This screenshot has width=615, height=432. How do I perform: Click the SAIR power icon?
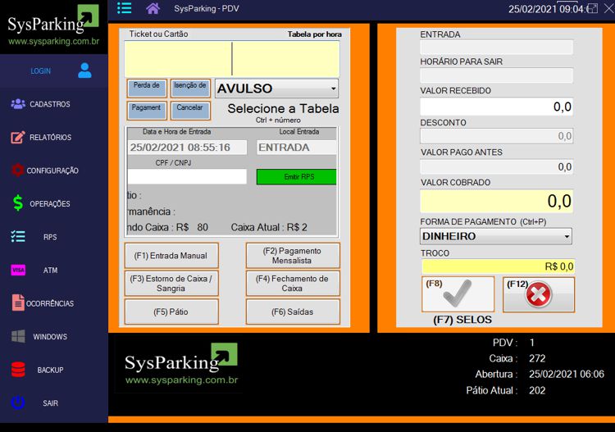click(18, 403)
